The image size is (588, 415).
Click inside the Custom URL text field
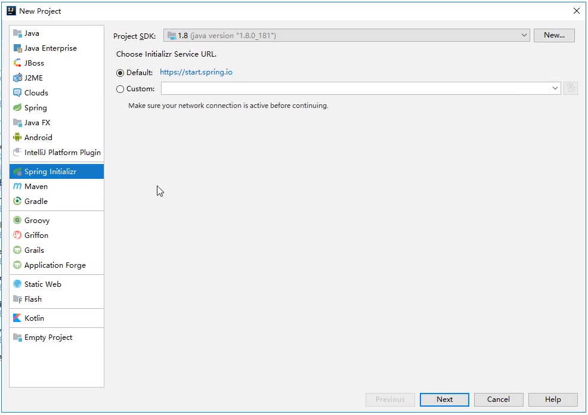coord(355,88)
